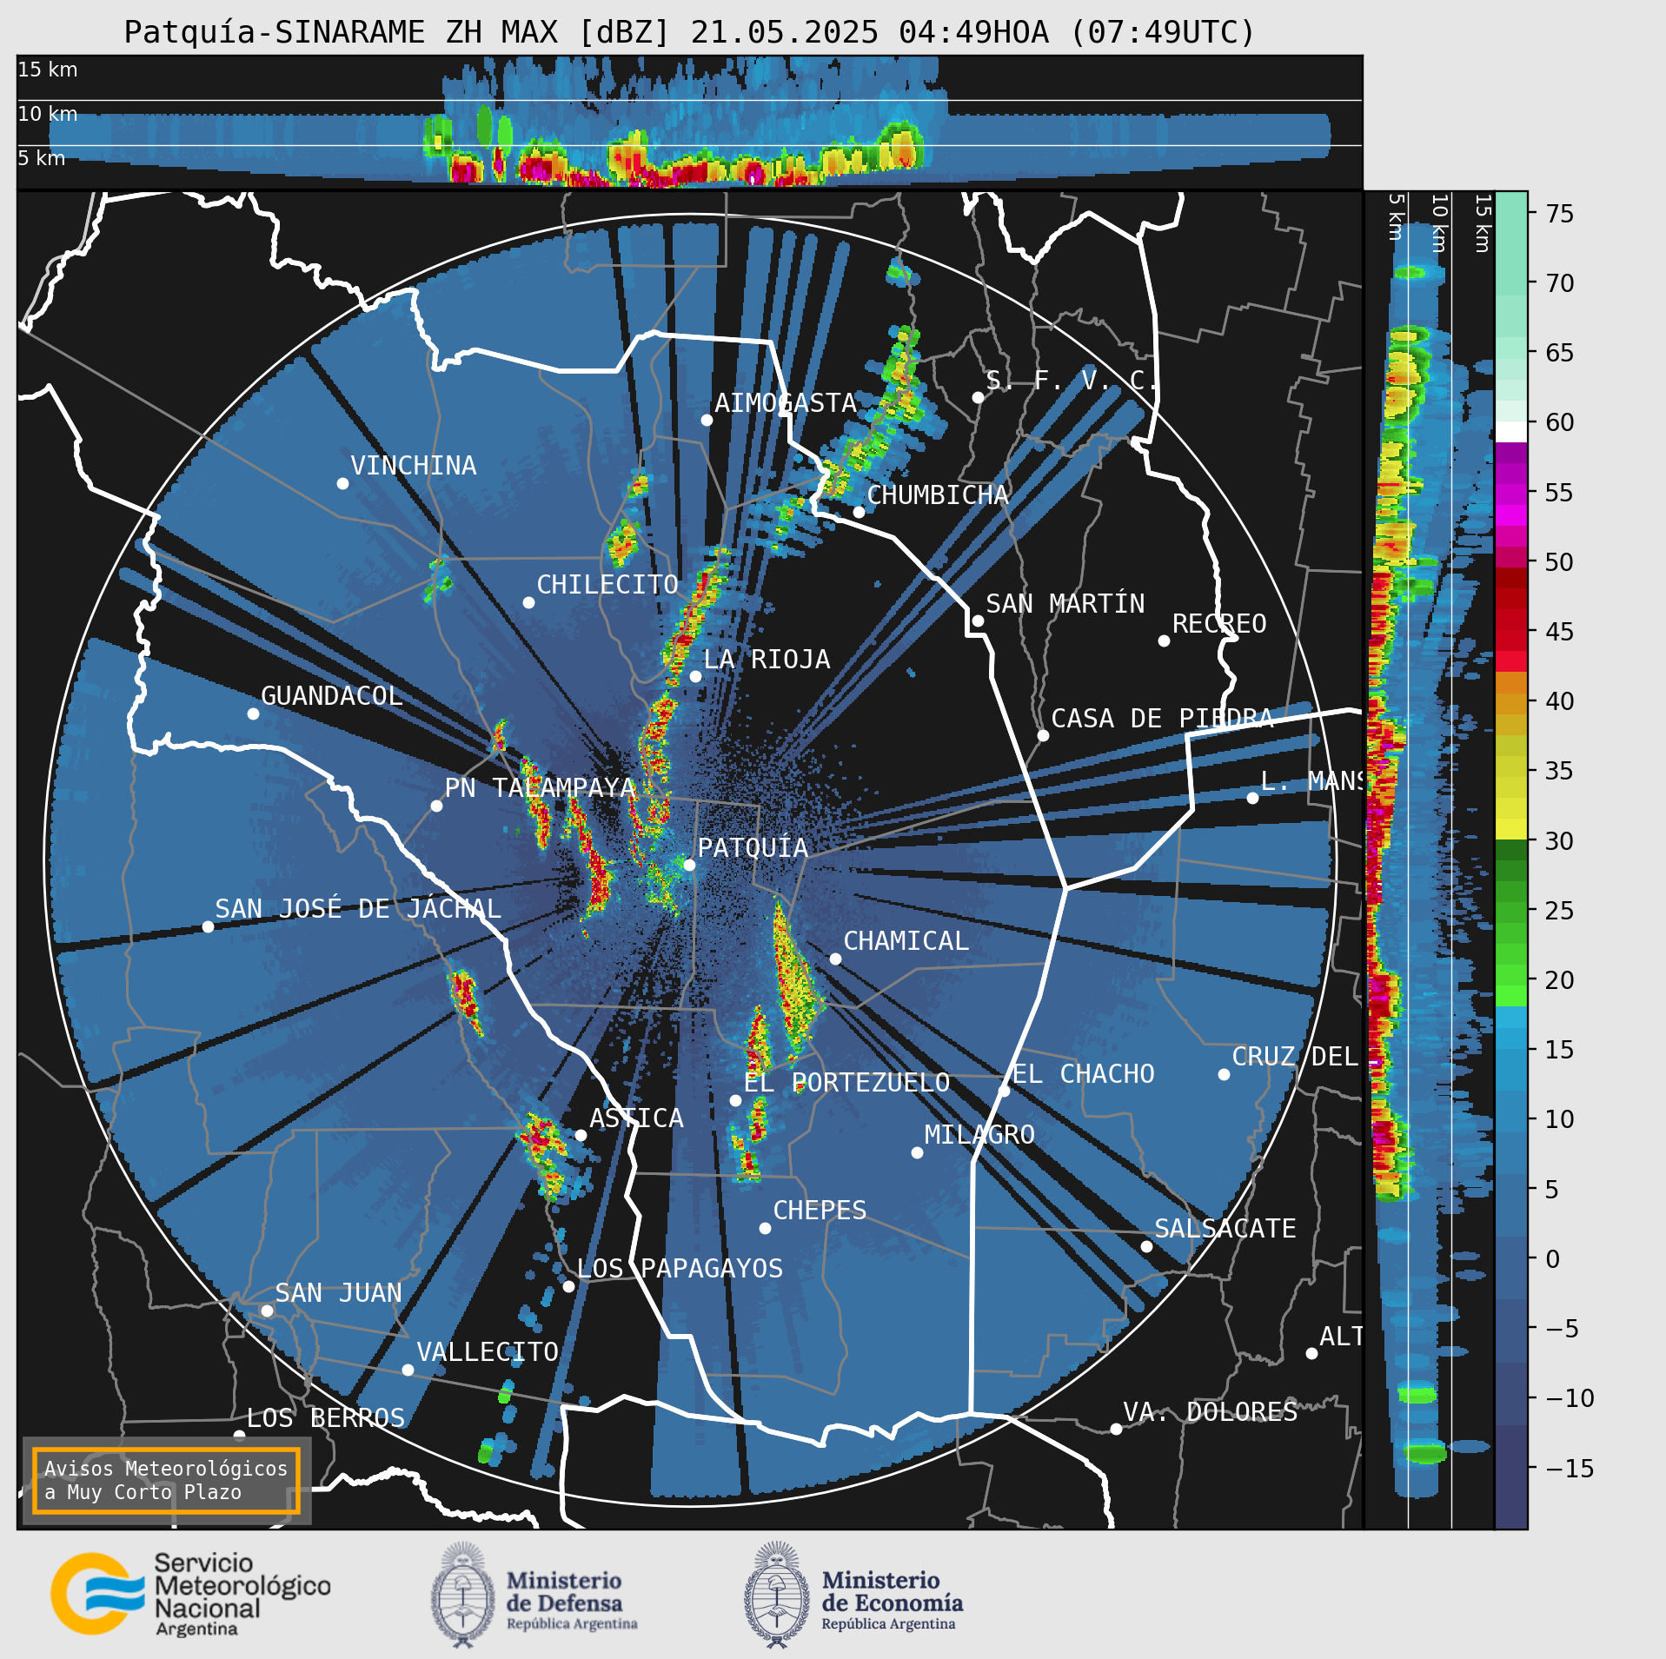Click the SAN JUAN city marker dot

[267, 1311]
